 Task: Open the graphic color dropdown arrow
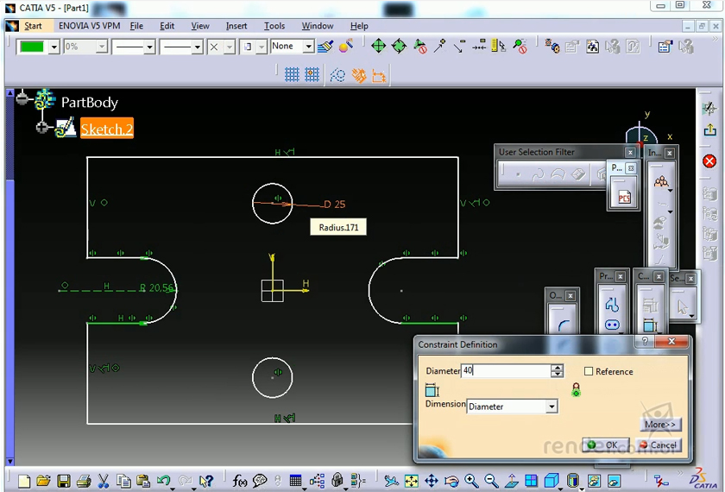[54, 47]
